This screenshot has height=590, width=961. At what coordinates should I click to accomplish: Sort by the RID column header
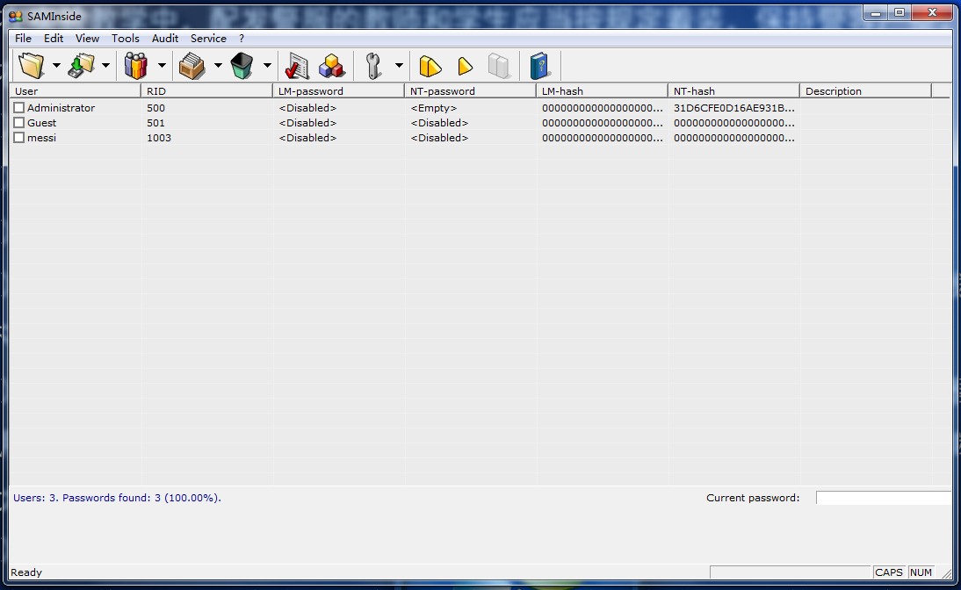(x=206, y=90)
